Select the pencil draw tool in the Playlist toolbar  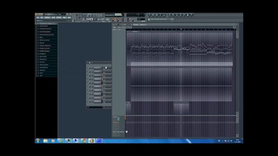pyautogui.click(x=116, y=25)
